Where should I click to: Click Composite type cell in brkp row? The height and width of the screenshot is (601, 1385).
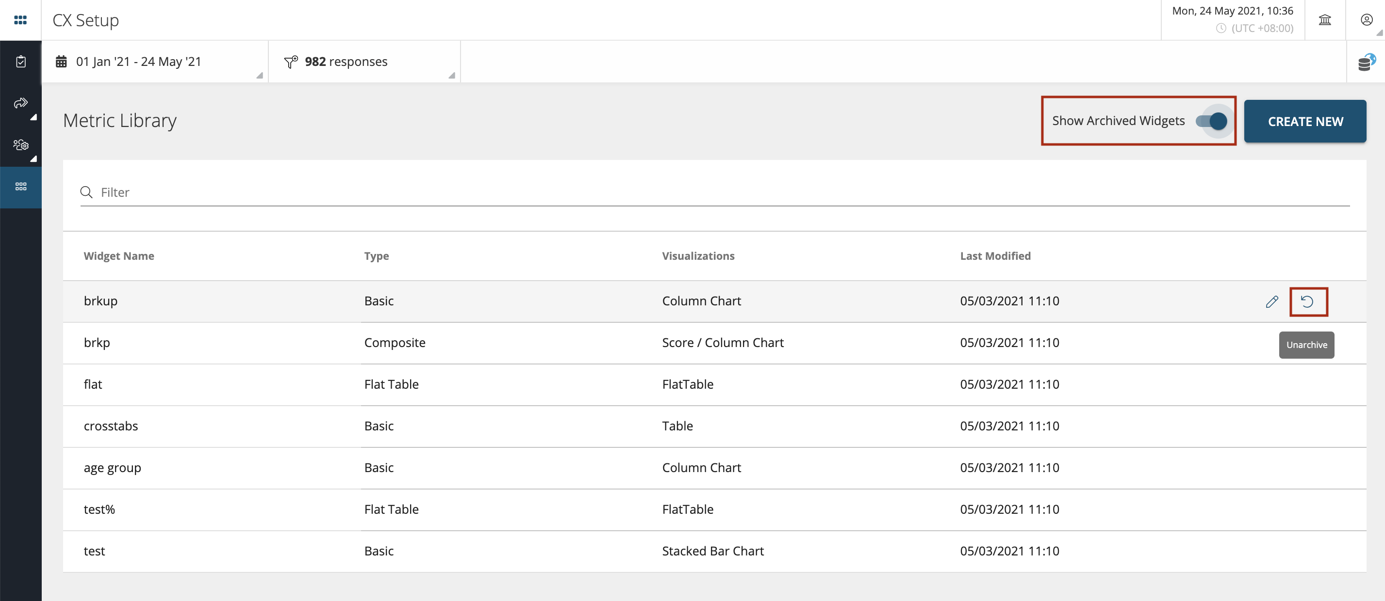[x=395, y=343]
